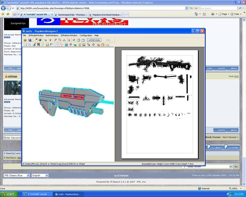The width and height of the screenshot is (246, 197).
Task: Click the black diagonal lines tool icon
Action: pyautogui.click(x=71, y=45)
